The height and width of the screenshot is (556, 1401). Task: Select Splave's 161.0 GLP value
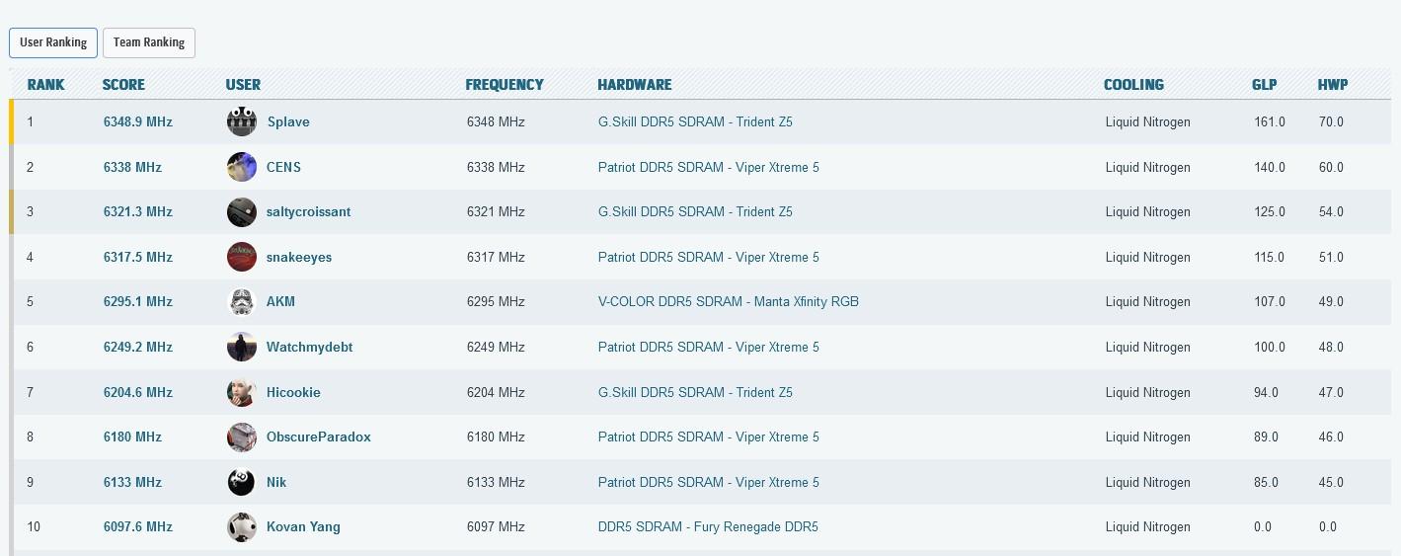coord(1270,121)
